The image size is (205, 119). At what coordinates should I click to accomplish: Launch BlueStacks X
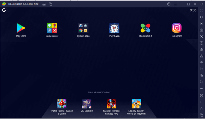tap(145, 28)
